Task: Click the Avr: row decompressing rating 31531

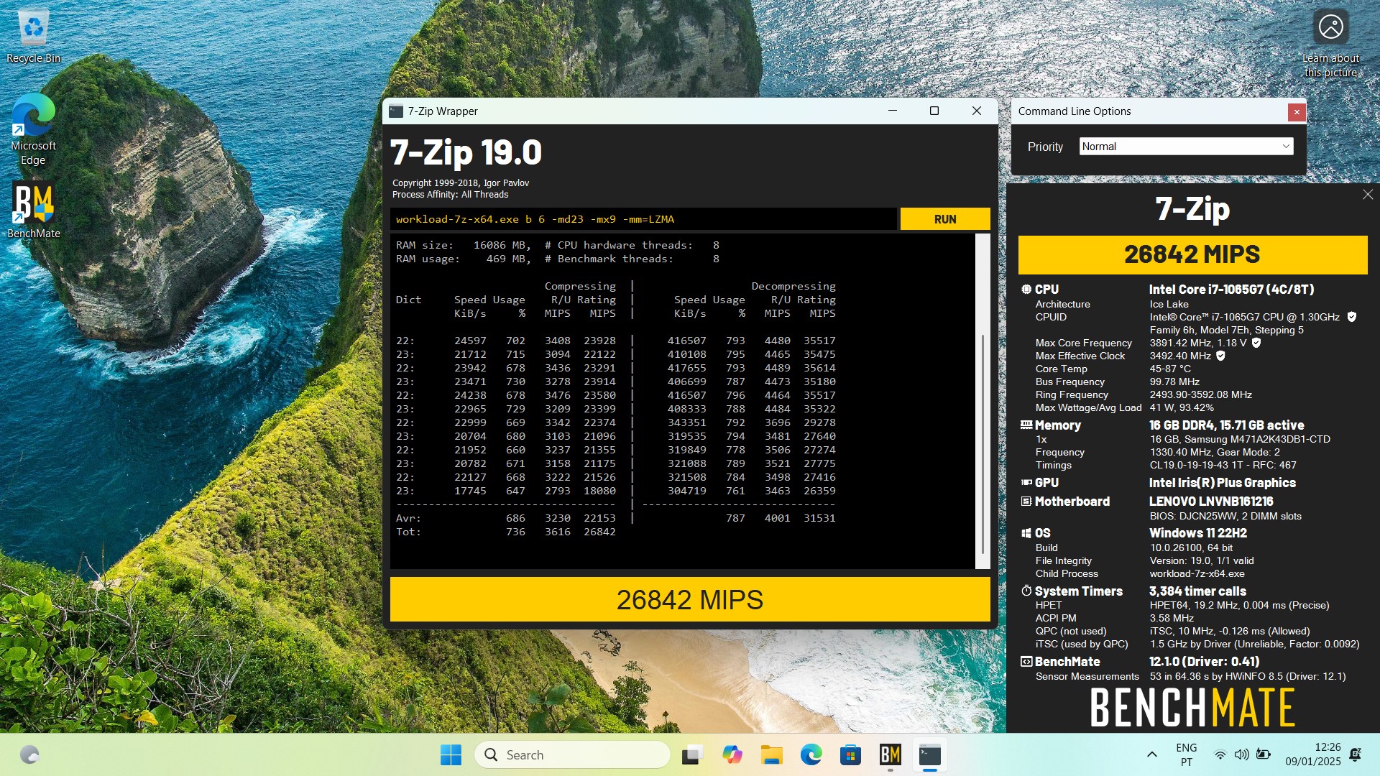Action: (x=819, y=518)
